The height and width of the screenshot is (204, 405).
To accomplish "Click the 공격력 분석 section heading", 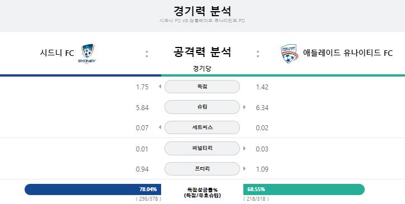I will [x=202, y=52].
